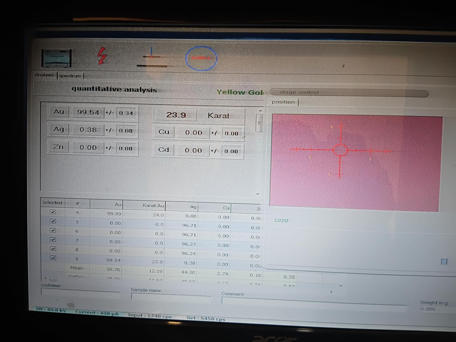Click scroll-down arrow of results panel
This screenshot has height=342, width=456.
pos(258,194)
